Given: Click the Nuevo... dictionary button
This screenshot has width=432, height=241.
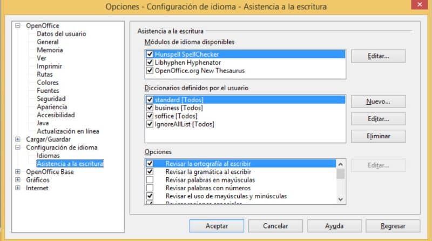Looking at the screenshot, I should (x=378, y=102).
